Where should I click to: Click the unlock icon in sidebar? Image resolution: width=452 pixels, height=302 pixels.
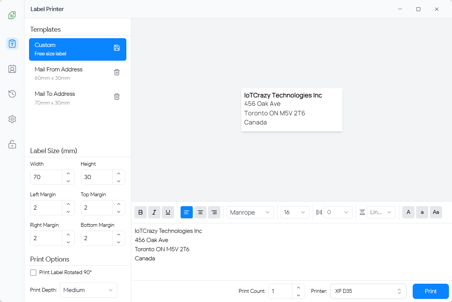coord(12,144)
